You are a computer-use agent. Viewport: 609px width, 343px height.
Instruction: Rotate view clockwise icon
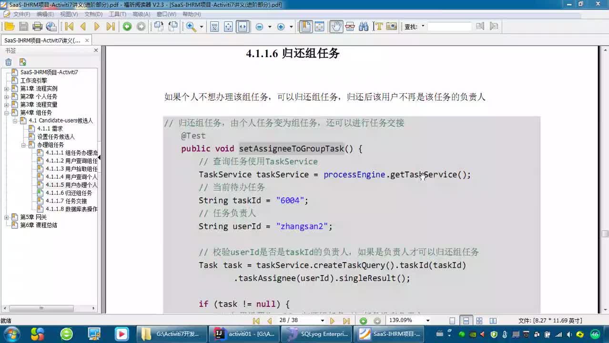[159, 27]
